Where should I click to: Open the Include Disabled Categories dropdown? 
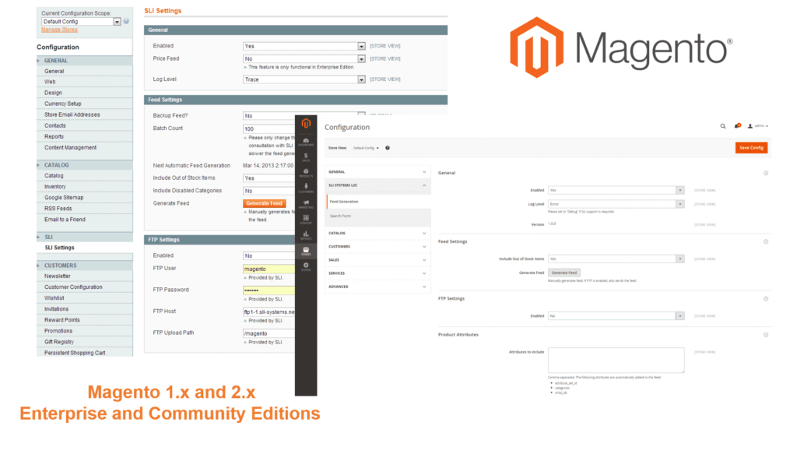point(269,191)
